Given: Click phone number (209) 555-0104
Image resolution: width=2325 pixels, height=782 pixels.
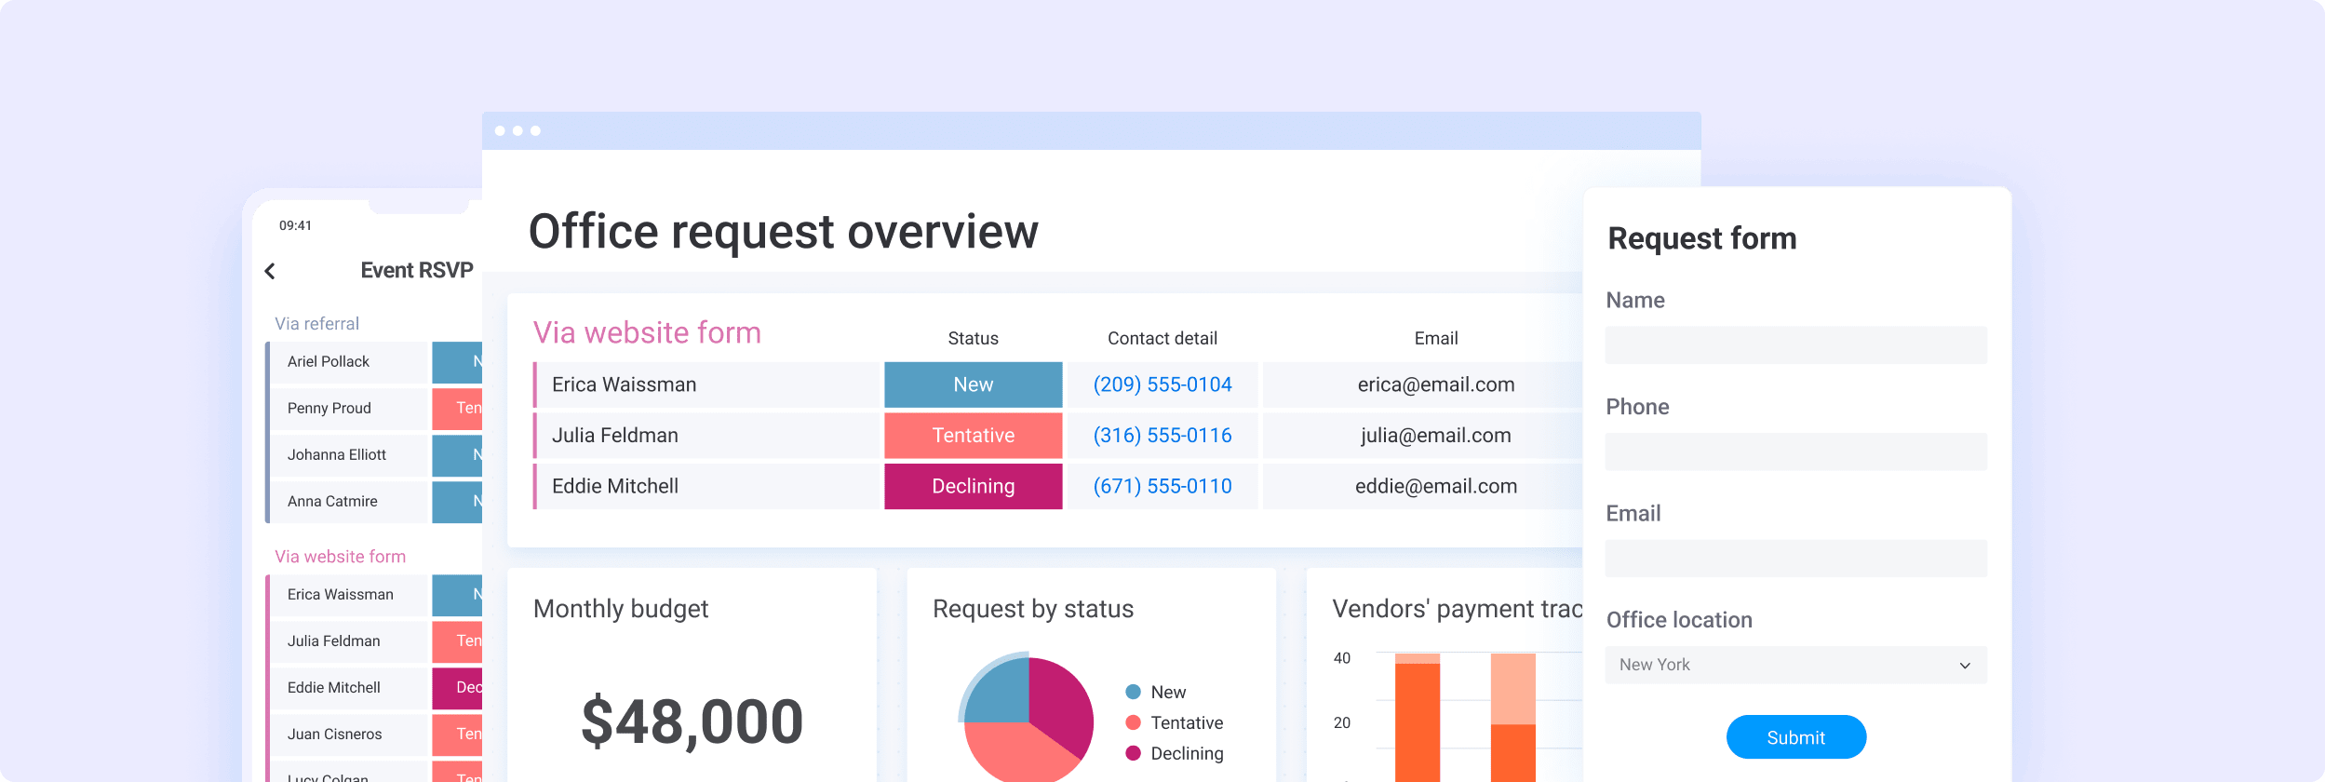Looking at the screenshot, I should click(1162, 384).
